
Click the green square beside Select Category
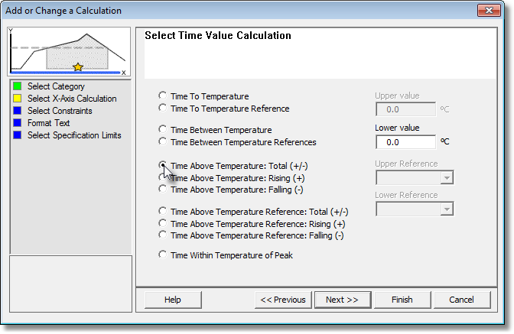pos(17,86)
